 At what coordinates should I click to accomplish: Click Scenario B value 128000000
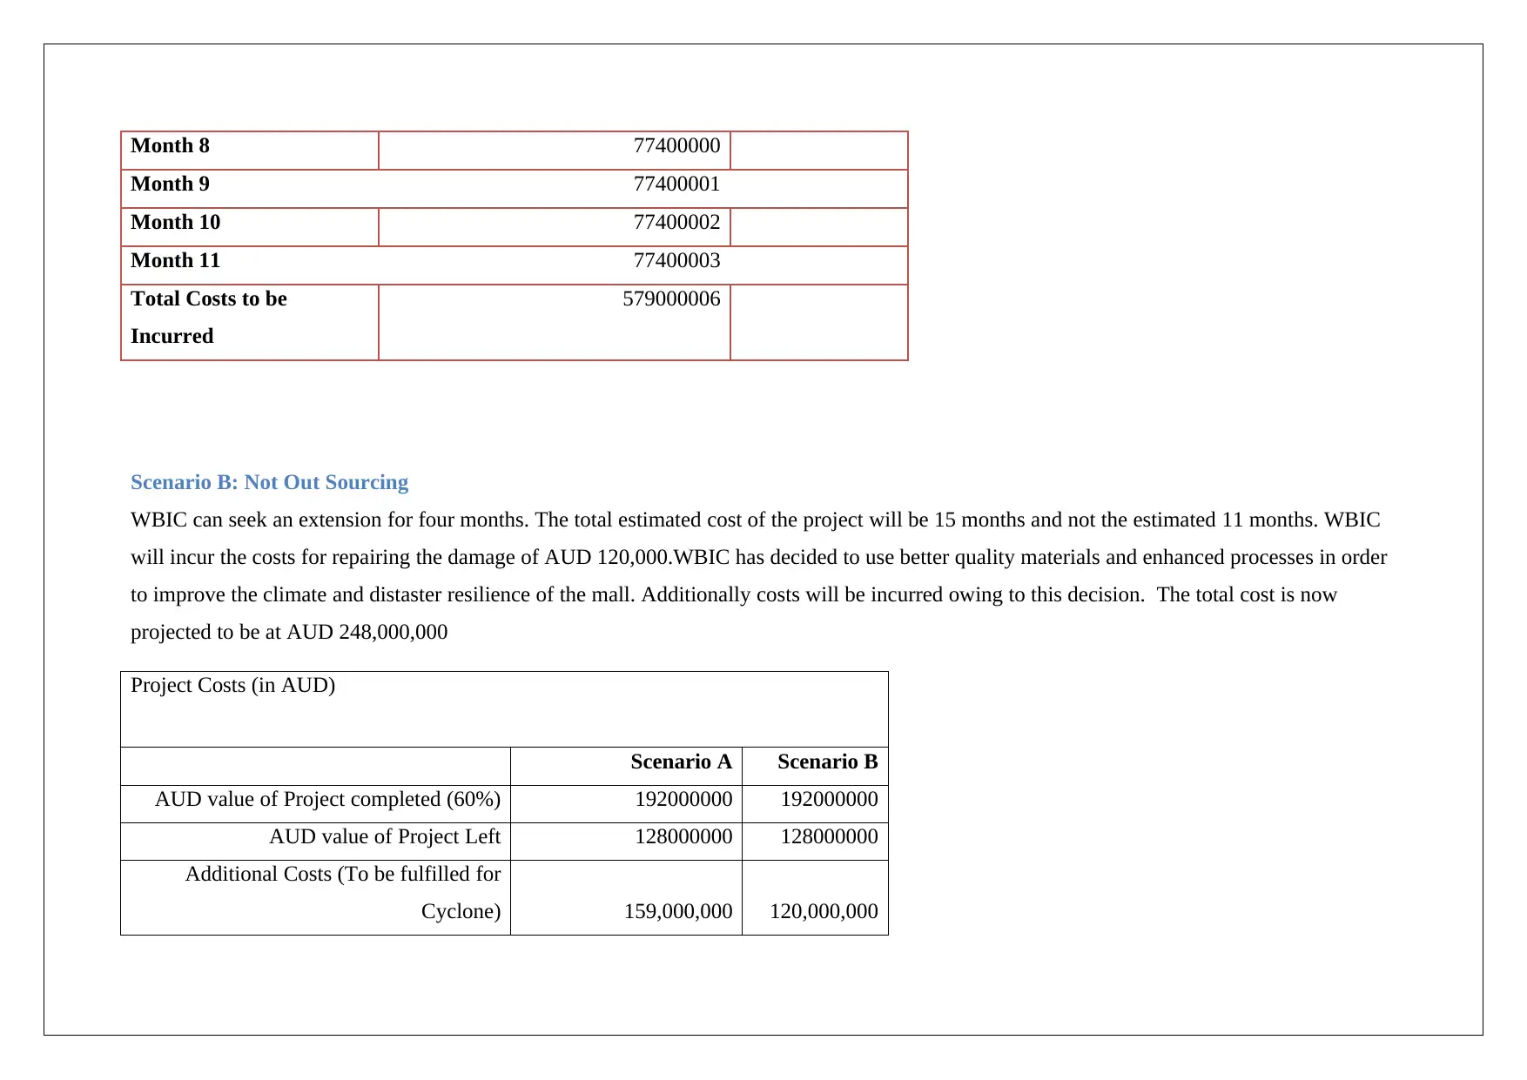pyautogui.click(x=829, y=837)
